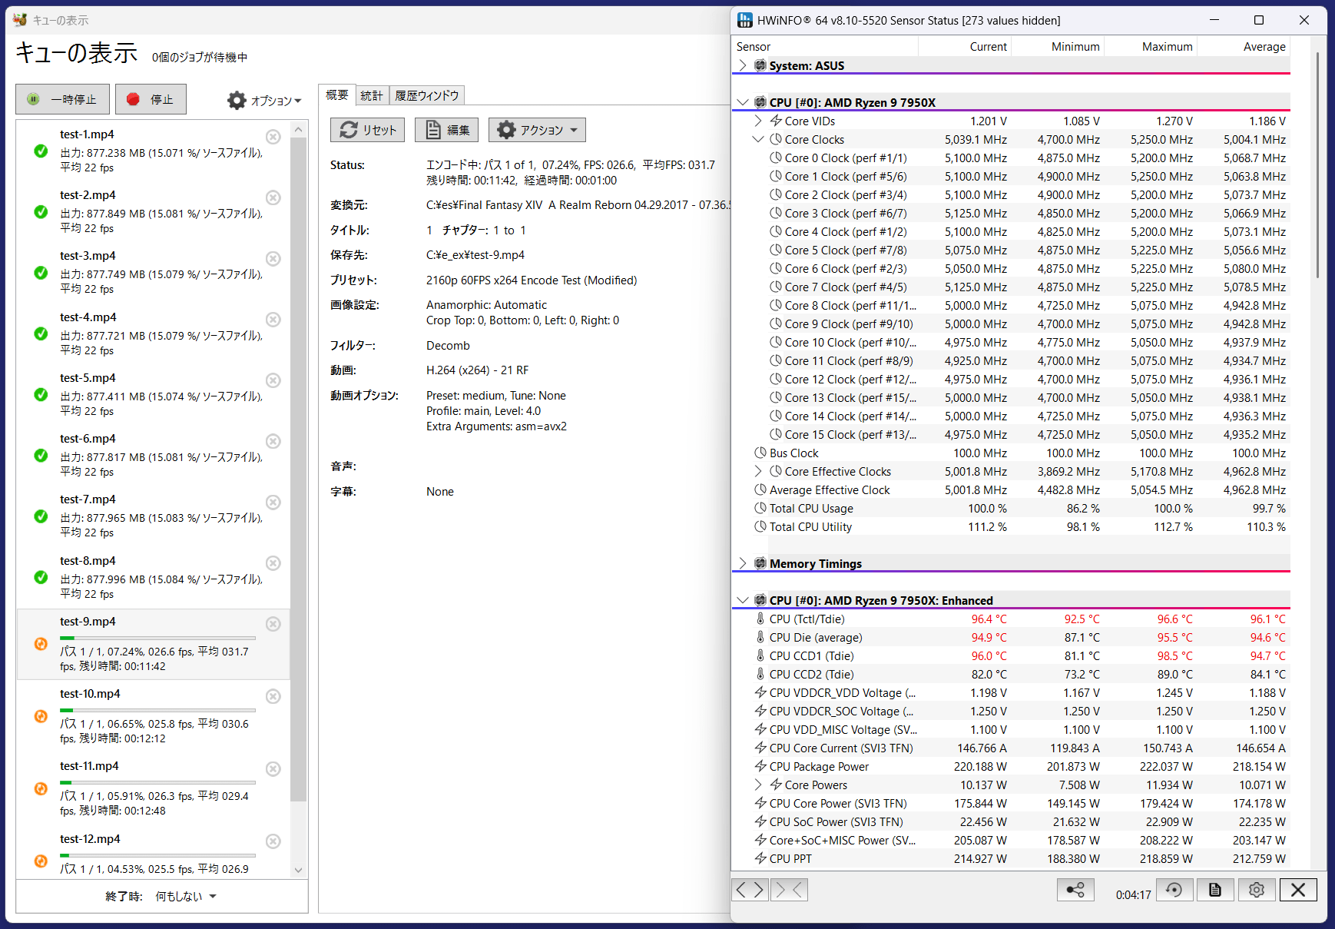The image size is (1335, 929).
Task: Cancel test-9.mp4 encoding job
Action: (273, 624)
